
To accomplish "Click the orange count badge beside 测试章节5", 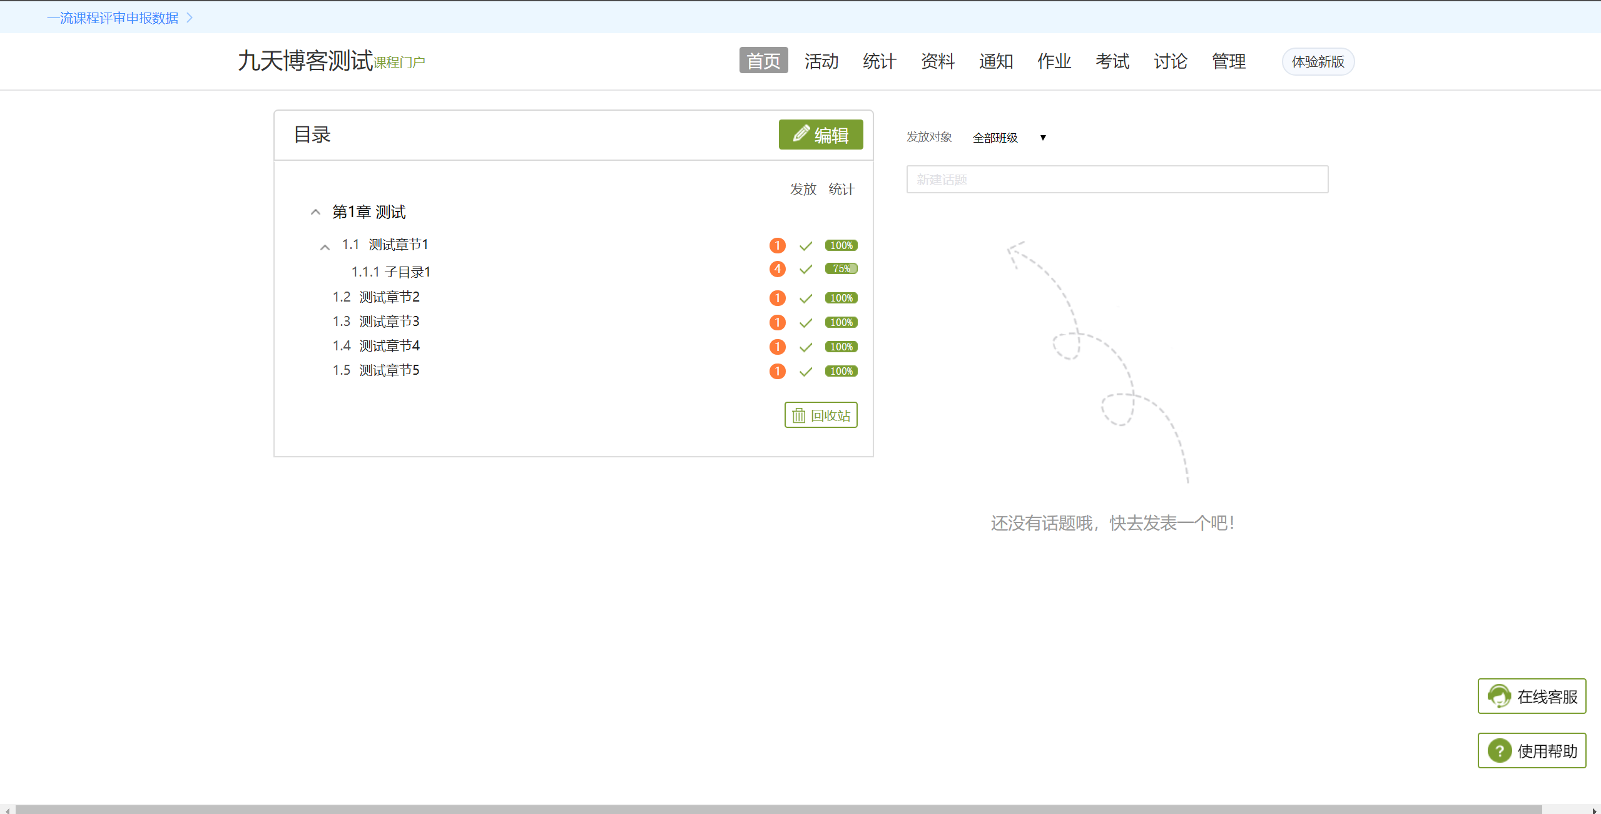I will click(x=776, y=371).
